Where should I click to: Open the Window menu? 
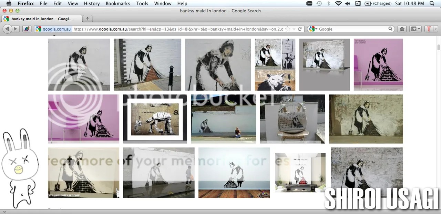(x=163, y=3)
